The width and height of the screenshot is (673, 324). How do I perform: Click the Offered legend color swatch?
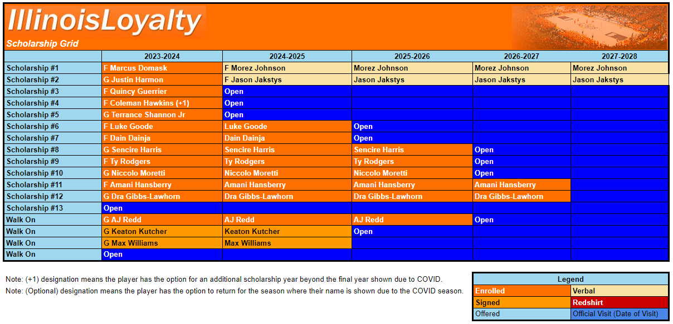pos(521,314)
